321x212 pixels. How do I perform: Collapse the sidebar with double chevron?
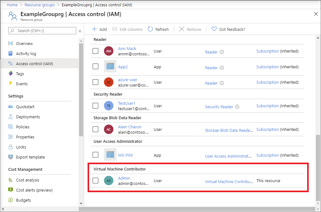pos(80,31)
